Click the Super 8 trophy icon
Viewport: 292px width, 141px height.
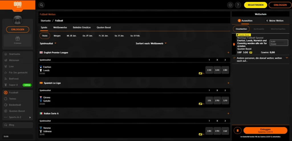6,85
